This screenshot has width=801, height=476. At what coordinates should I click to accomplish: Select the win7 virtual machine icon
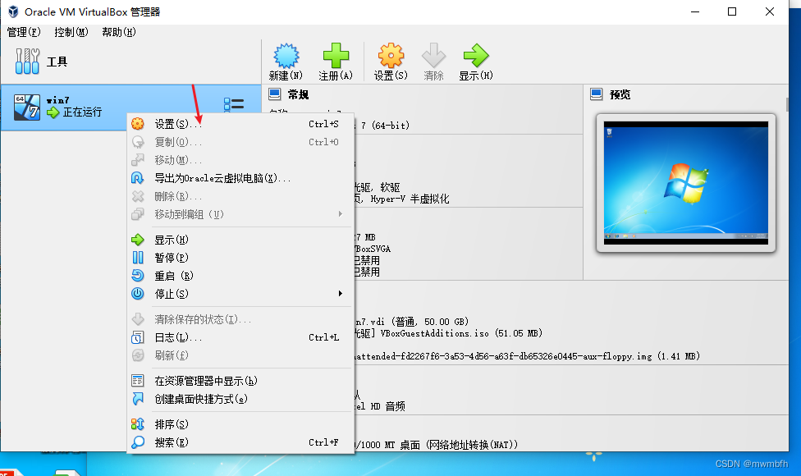(26, 108)
